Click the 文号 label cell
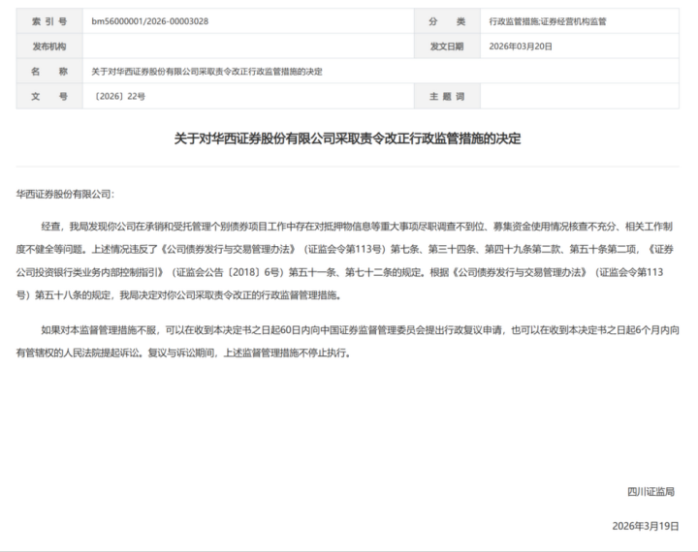The height and width of the screenshot is (552, 698). pyautogui.click(x=49, y=96)
